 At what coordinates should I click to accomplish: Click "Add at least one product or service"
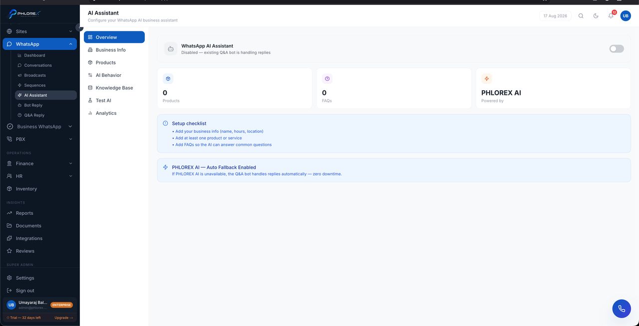coord(209,138)
